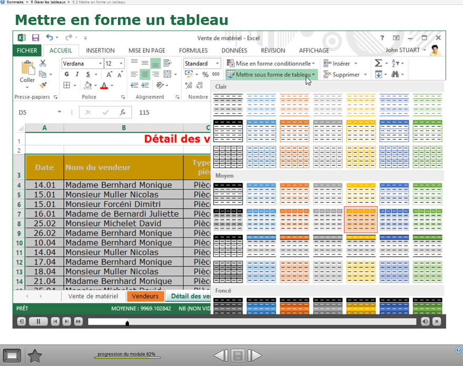This screenshot has height=366, width=463.
Task: Click the Cut scissors icon
Action: pos(43,64)
